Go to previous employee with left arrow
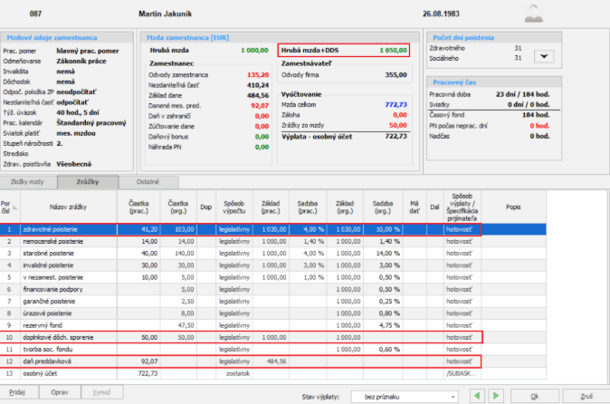The height and width of the screenshot is (404, 610). coord(476,396)
